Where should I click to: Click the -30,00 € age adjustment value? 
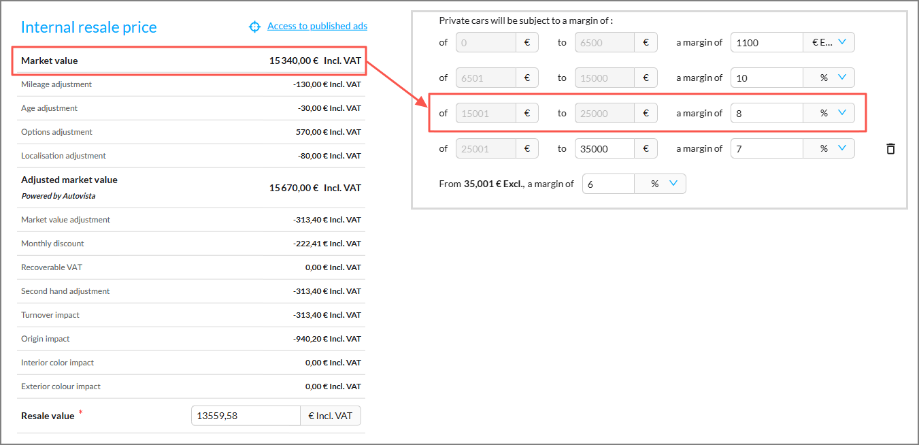point(329,108)
